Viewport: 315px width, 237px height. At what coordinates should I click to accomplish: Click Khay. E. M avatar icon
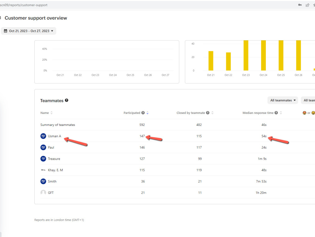[x=43, y=170]
